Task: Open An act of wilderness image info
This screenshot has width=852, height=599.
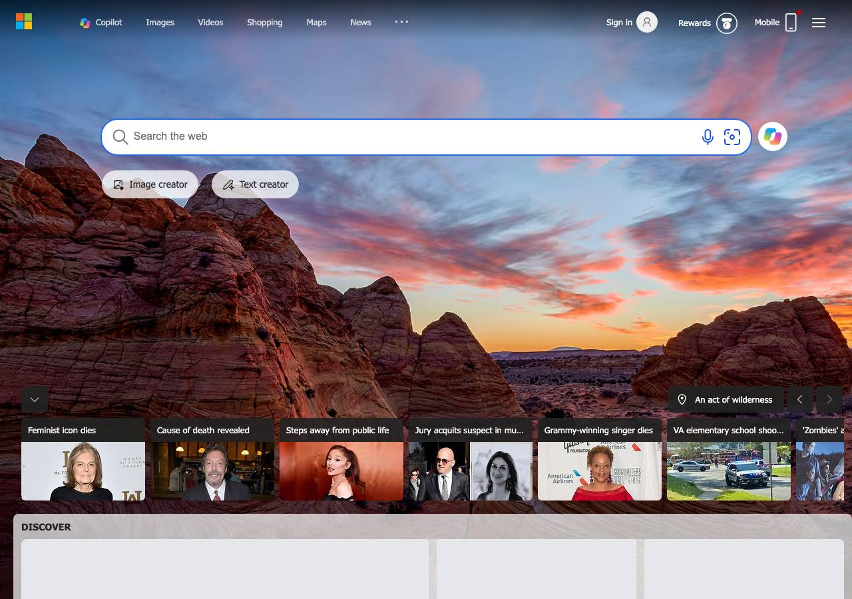Action: point(726,399)
